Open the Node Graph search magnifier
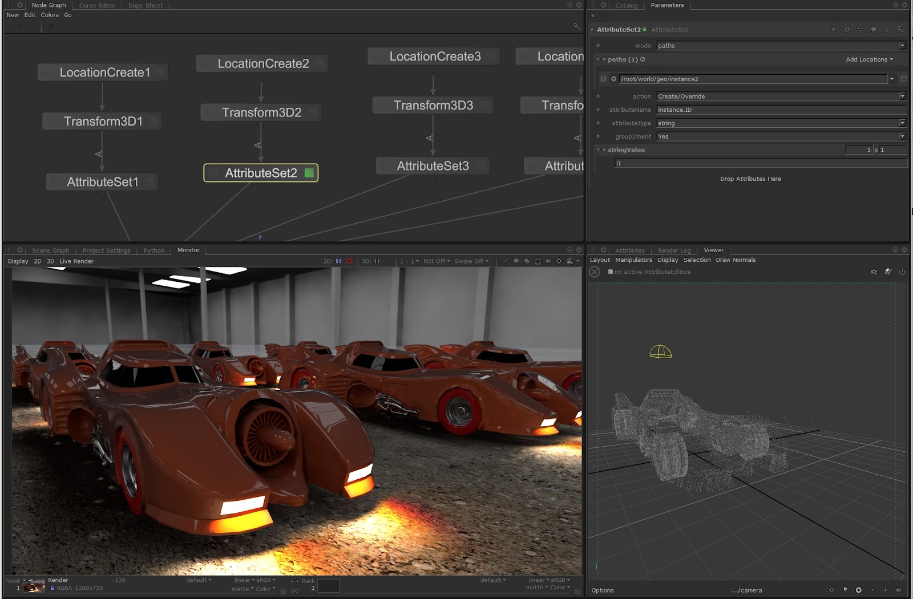Image resolution: width=913 pixels, height=599 pixels. pyautogui.click(x=576, y=26)
